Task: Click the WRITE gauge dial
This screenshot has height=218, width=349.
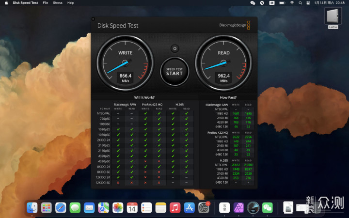Action: [126, 63]
